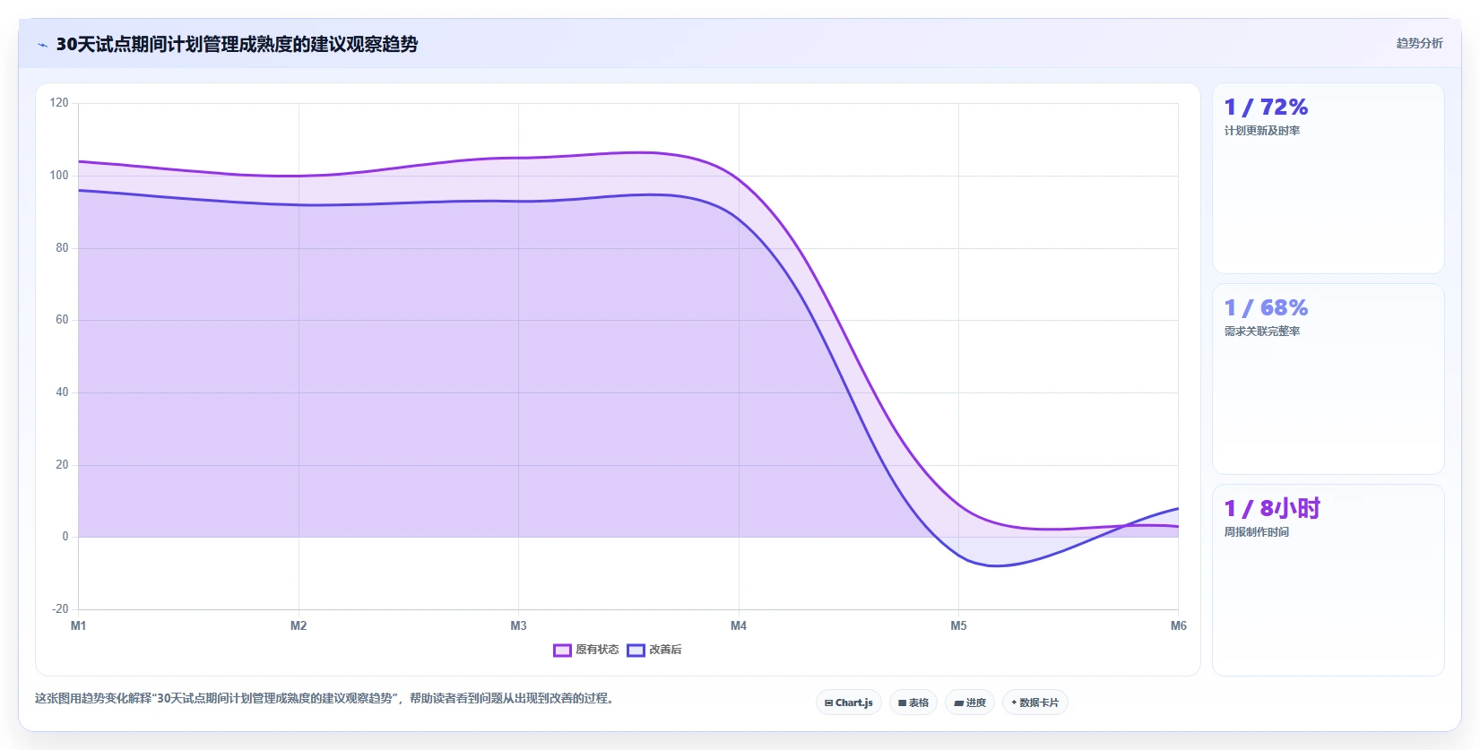Click the chart description text below the chart
Screen dimensions: 1480x750
pyautogui.click(x=326, y=698)
